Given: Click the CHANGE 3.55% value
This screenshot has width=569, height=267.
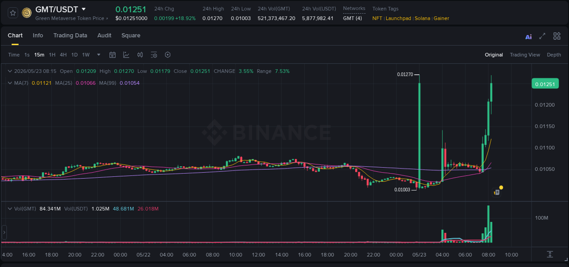Looking at the screenshot, I should 246,71.
